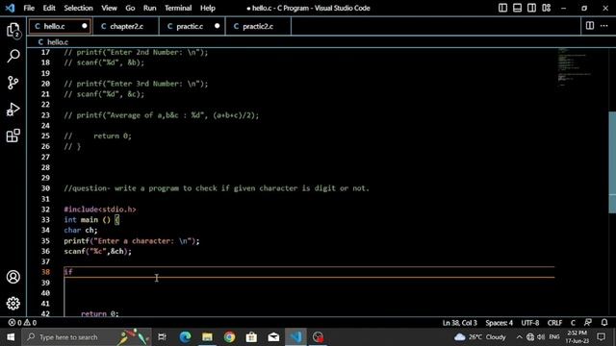616x346 pixels.
Task: Select encoding UTF-8 in status bar
Action: (530, 323)
